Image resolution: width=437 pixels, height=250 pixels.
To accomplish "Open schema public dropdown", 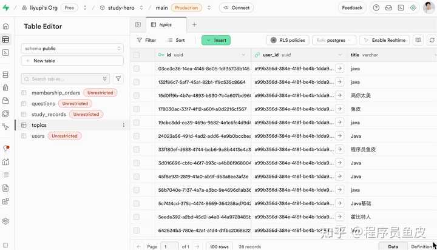I will pos(72,49).
